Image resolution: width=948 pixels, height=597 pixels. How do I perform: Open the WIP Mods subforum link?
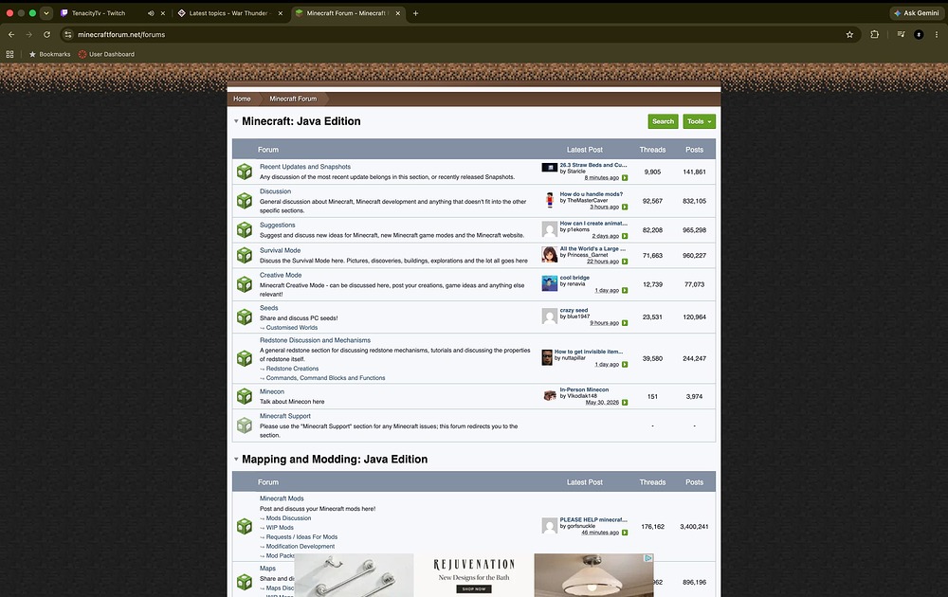pyautogui.click(x=280, y=528)
